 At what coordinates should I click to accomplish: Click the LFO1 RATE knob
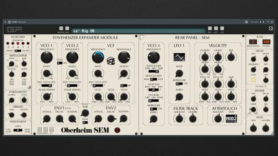[x=85, y=113]
